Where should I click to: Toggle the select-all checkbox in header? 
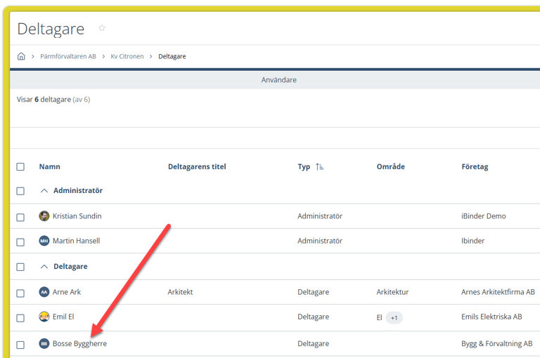[x=20, y=167]
